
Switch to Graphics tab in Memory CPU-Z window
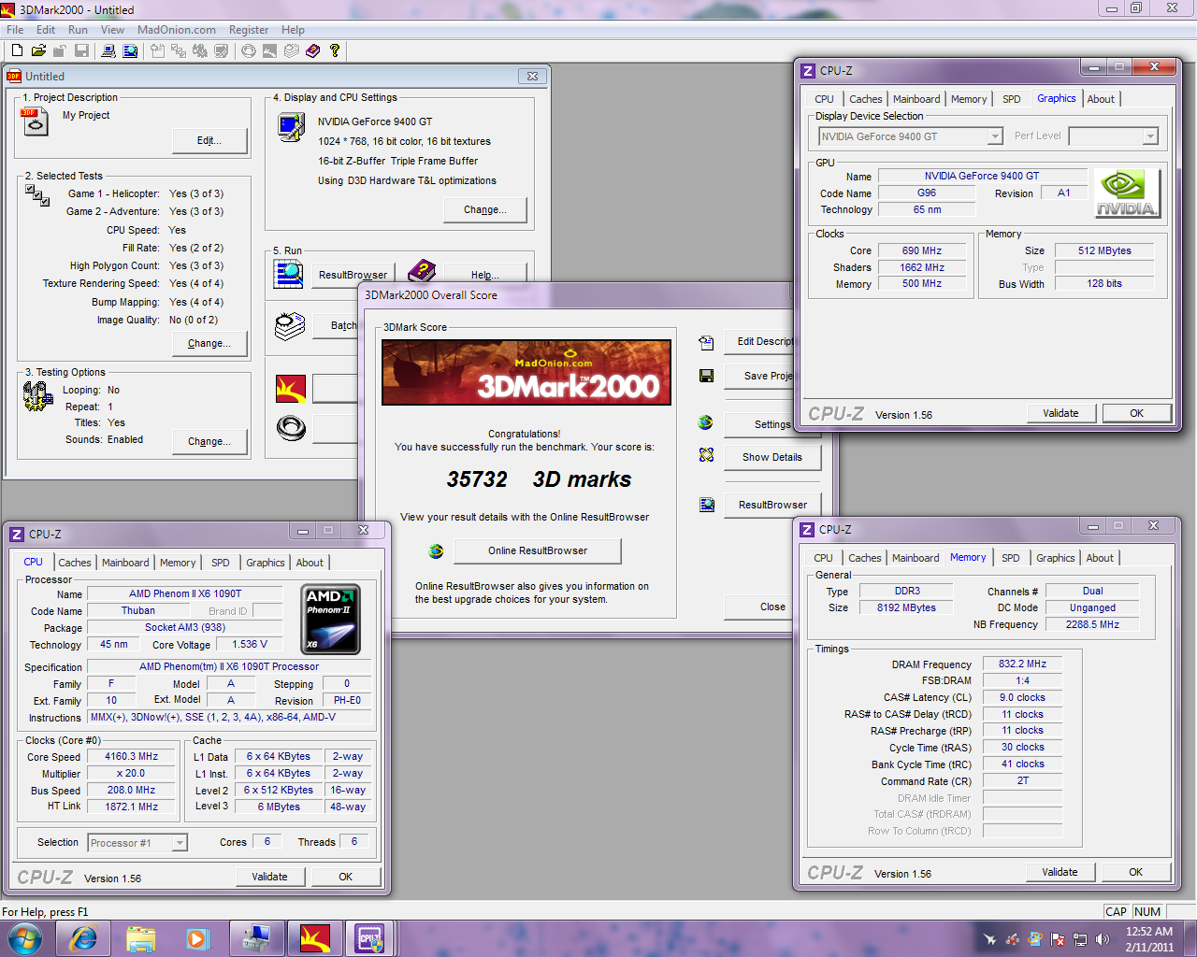1056,558
